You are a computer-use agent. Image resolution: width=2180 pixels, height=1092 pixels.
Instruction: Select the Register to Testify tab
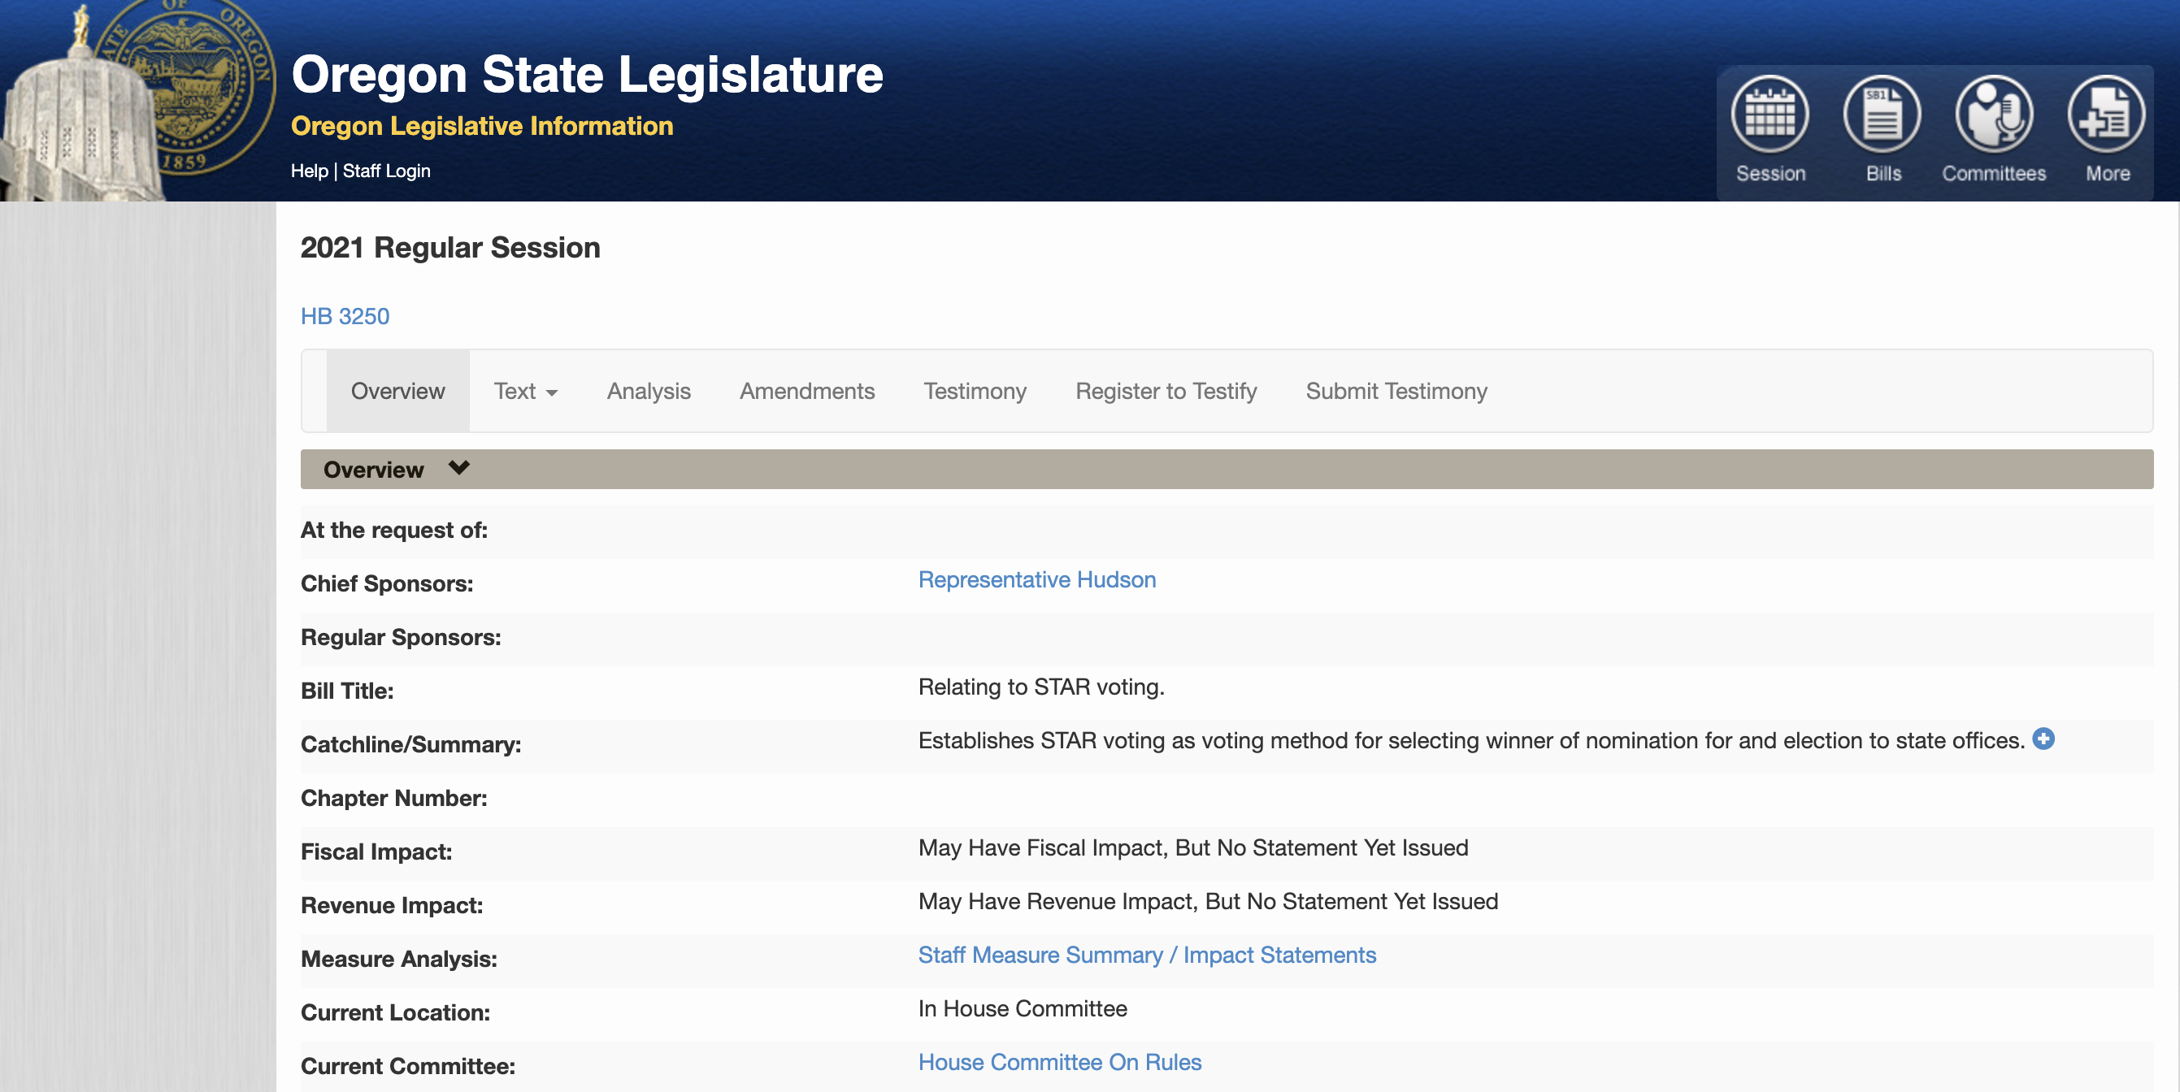(x=1166, y=391)
